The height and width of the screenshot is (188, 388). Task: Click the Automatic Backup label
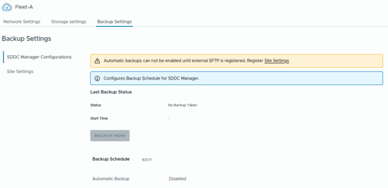[x=111, y=179]
